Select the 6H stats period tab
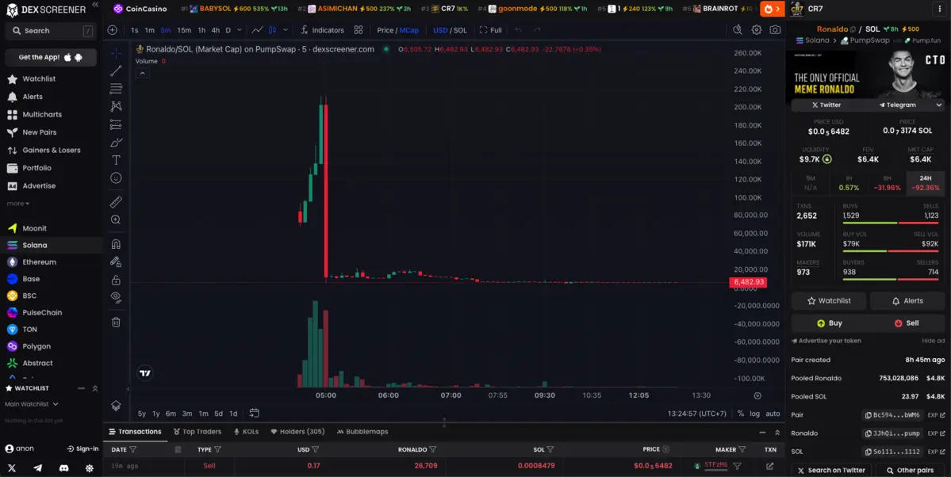This screenshot has width=951, height=477. point(887,183)
